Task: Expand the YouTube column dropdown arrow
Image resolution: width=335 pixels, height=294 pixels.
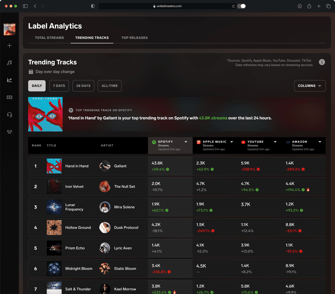Action: pos(275,142)
